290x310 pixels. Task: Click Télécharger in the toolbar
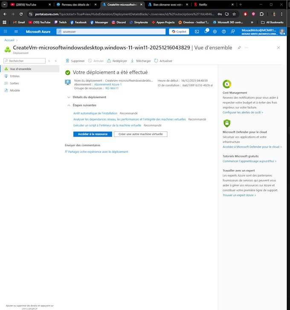[141, 61]
